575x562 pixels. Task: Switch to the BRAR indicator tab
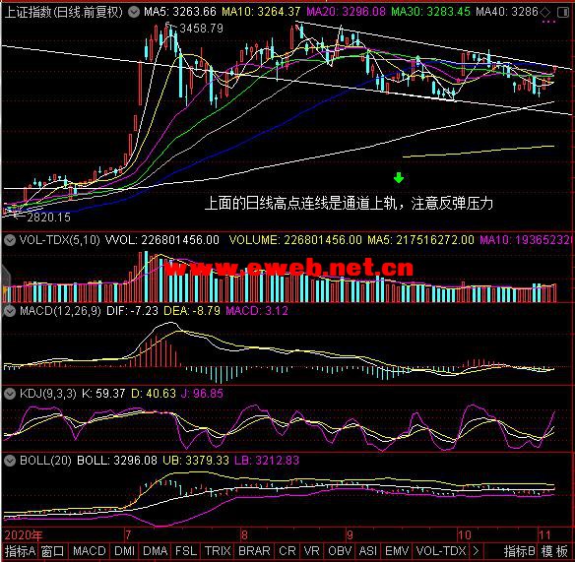point(254,551)
